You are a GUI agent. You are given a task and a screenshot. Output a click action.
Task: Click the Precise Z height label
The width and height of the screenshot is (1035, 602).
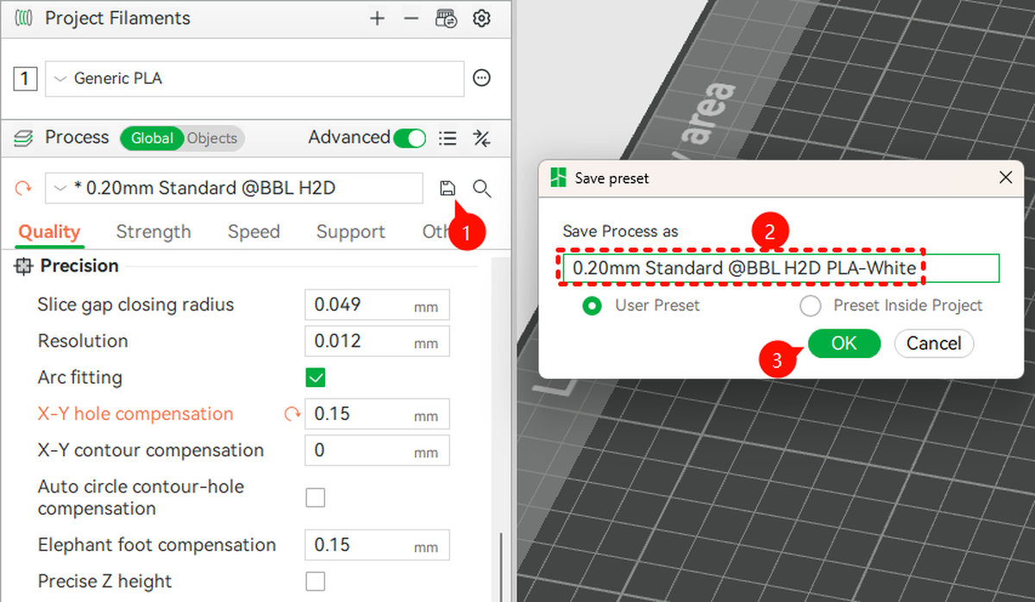pyautogui.click(x=104, y=581)
